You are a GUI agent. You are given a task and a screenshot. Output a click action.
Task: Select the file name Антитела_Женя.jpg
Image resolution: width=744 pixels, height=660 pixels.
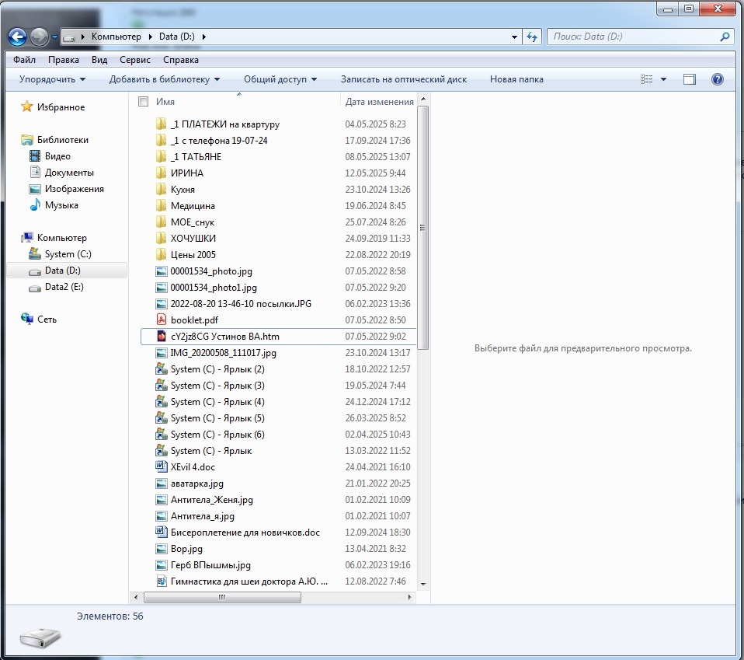[x=211, y=500]
